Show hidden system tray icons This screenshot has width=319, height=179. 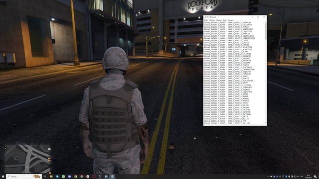point(268,177)
